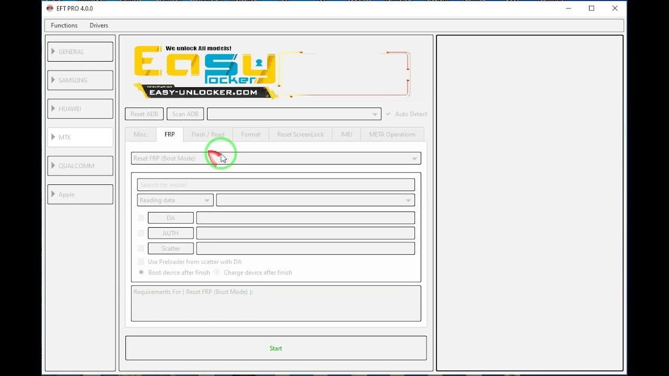The image size is (669, 376).
Task: Minimize the EFT PRO window
Action: pos(568,8)
